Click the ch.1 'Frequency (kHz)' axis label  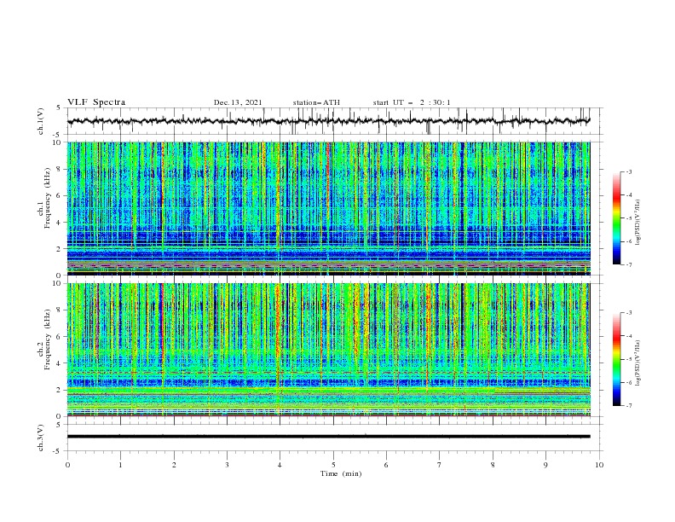point(47,198)
